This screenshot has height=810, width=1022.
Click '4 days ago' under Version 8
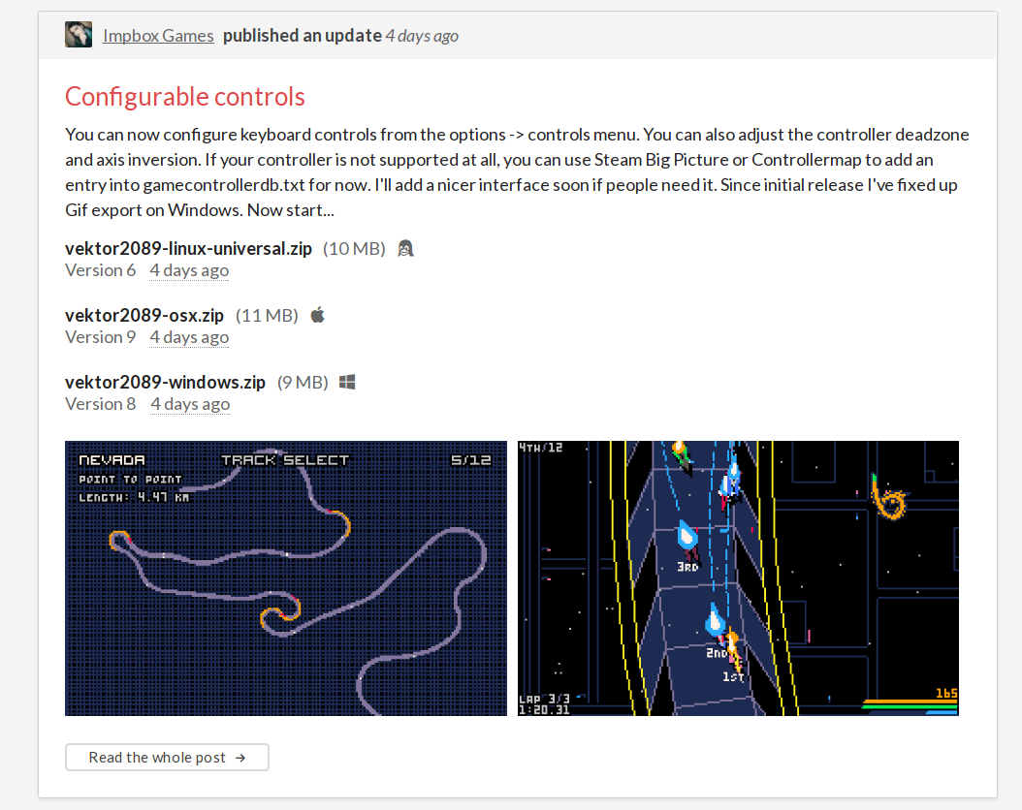coord(190,404)
